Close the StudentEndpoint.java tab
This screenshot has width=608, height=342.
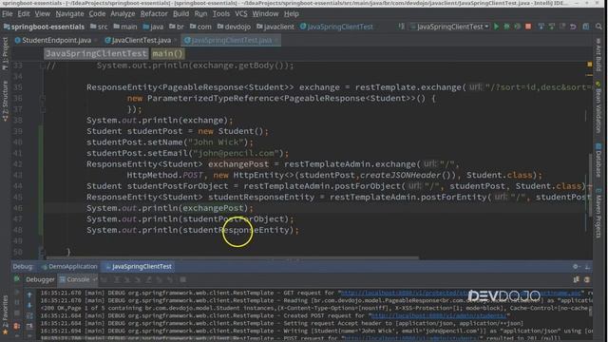[x=96, y=40]
